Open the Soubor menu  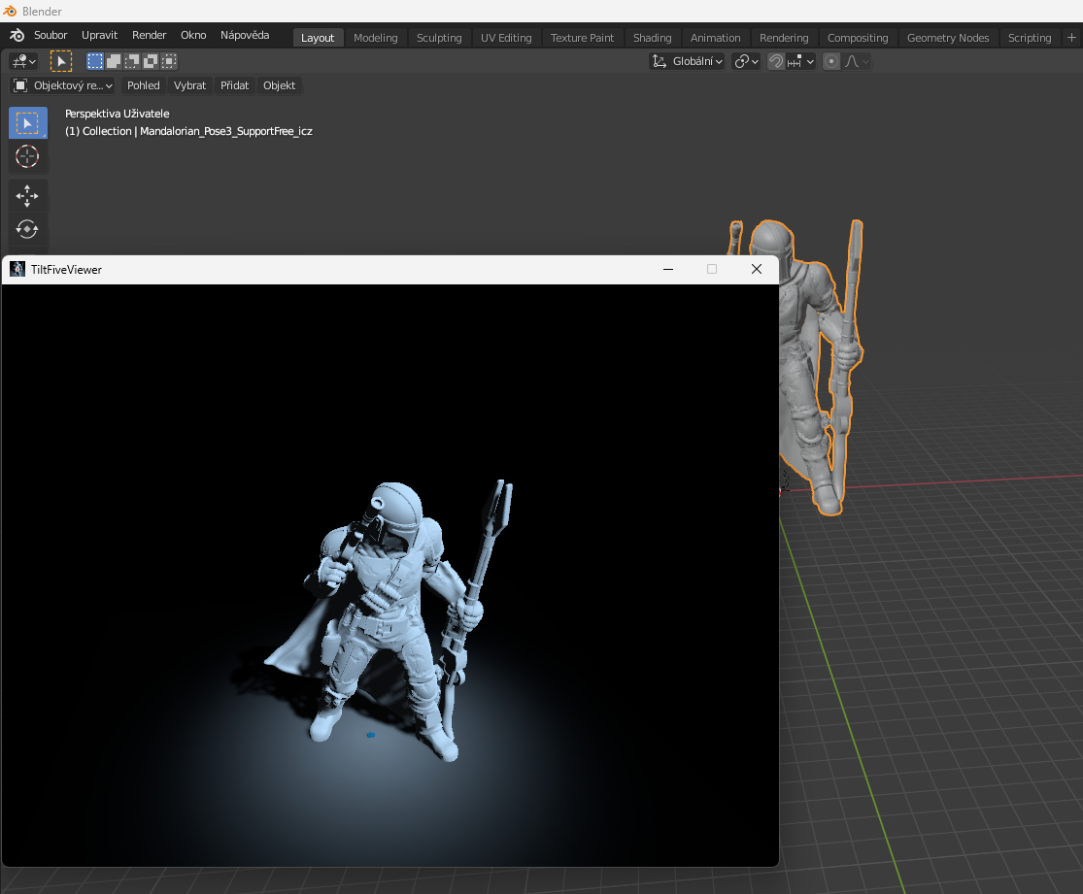pyautogui.click(x=51, y=35)
